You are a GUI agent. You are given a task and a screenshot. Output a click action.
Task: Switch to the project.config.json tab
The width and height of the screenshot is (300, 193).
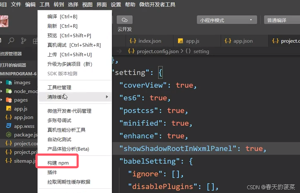tap(284, 41)
